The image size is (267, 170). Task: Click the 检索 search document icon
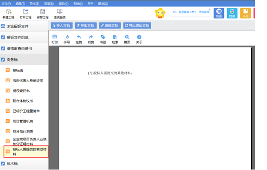[115, 37]
